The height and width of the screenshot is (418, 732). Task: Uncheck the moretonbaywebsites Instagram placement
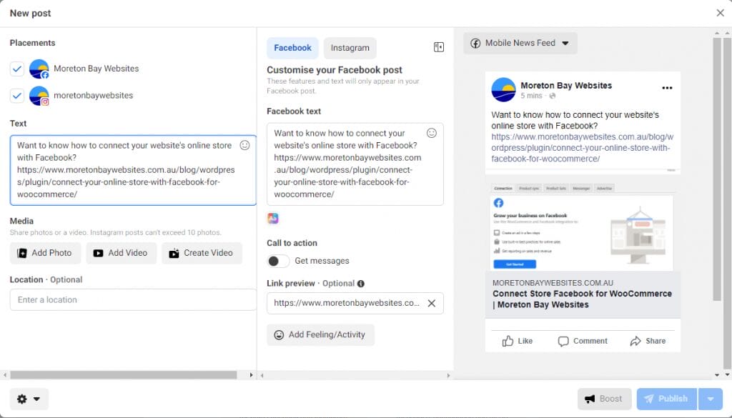coord(17,96)
